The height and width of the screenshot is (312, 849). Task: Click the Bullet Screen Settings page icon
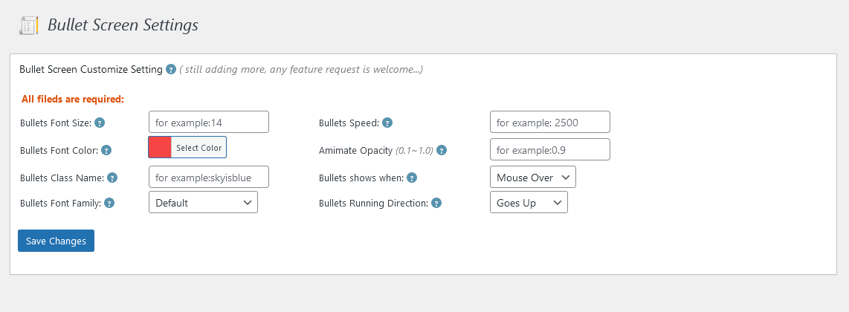click(x=28, y=26)
